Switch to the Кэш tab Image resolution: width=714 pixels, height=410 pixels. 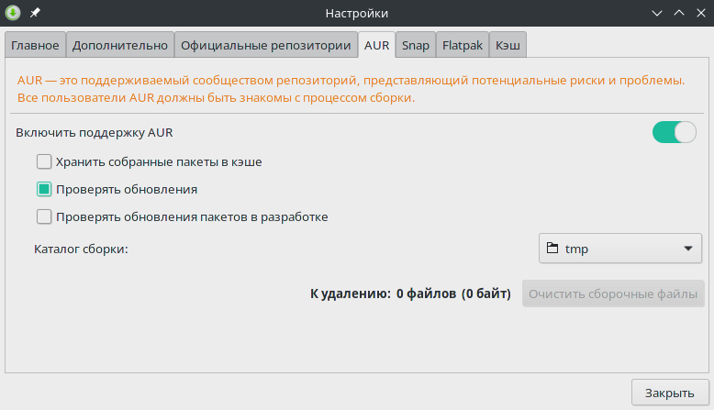(508, 45)
